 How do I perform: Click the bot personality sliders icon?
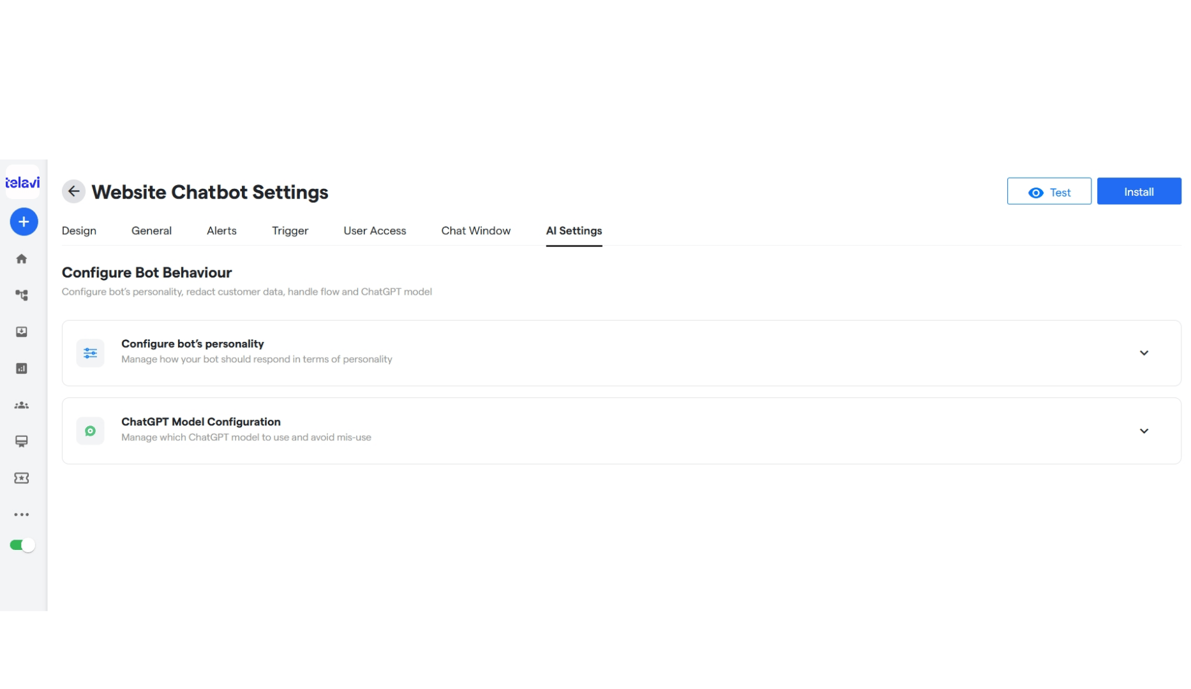coord(90,353)
